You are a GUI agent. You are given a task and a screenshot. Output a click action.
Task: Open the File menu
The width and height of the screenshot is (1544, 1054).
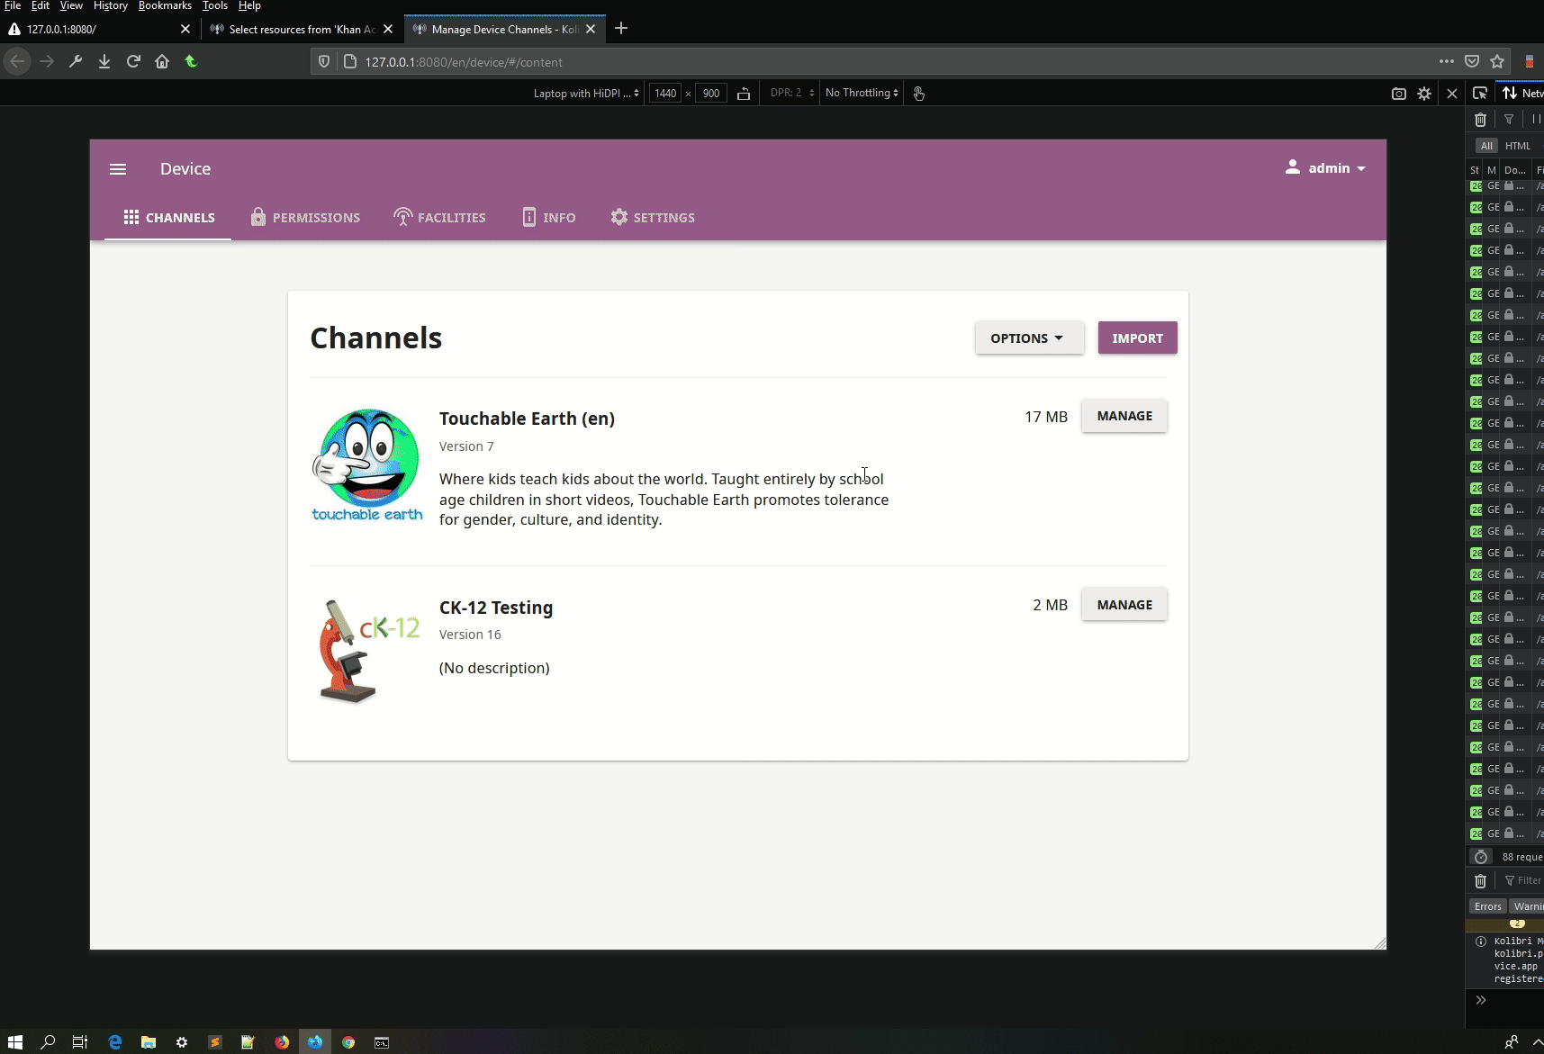tap(13, 5)
